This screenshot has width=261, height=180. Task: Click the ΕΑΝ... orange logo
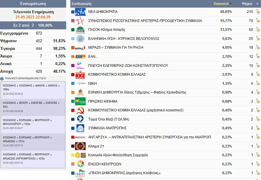80,57
